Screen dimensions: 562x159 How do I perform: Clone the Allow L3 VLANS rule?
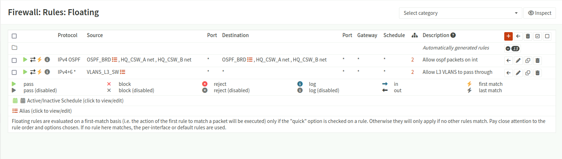[528, 73]
